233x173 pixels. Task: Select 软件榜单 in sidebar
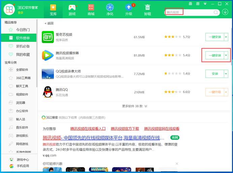click(19, 38)
